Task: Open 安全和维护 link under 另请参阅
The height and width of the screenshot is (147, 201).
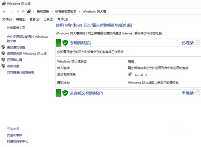Action: tap(14, 135)
